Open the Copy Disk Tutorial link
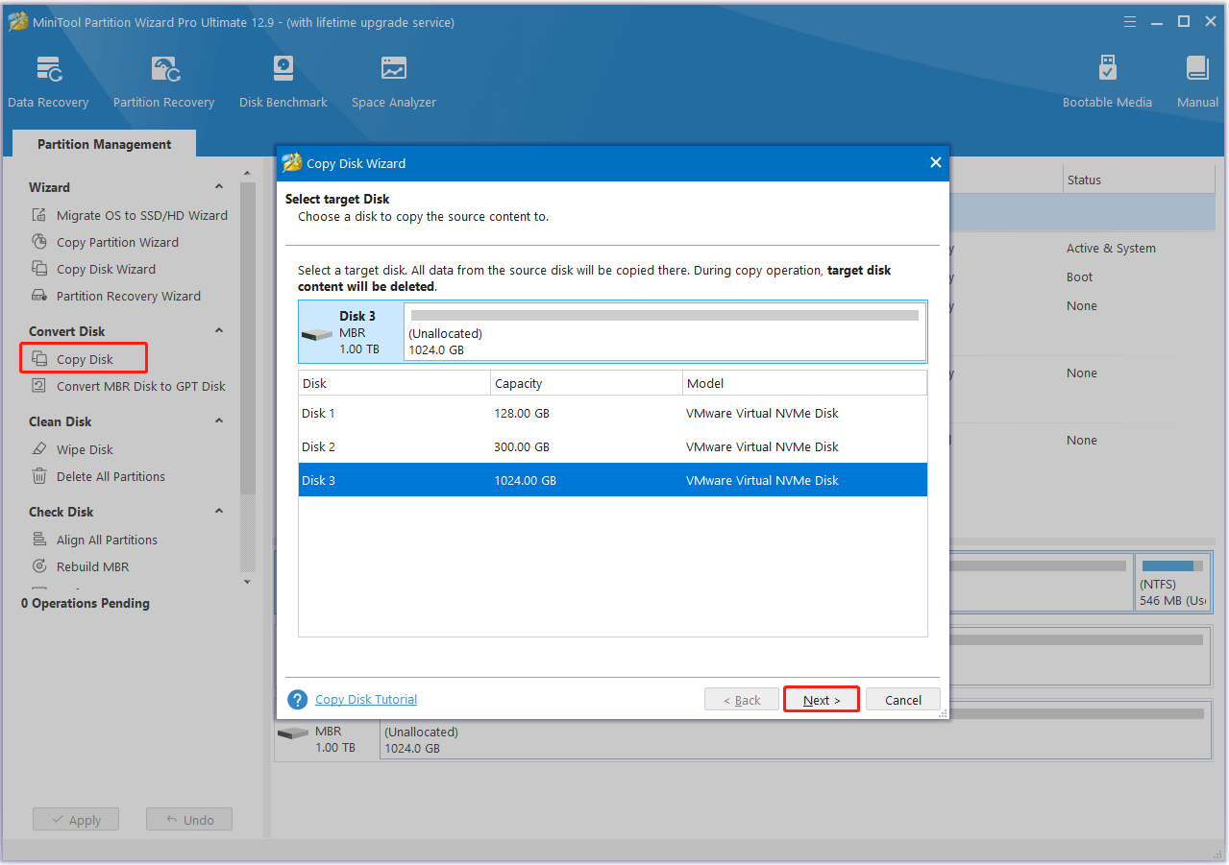The width and height of the screenshot is (1229, 865). (365, 699)
